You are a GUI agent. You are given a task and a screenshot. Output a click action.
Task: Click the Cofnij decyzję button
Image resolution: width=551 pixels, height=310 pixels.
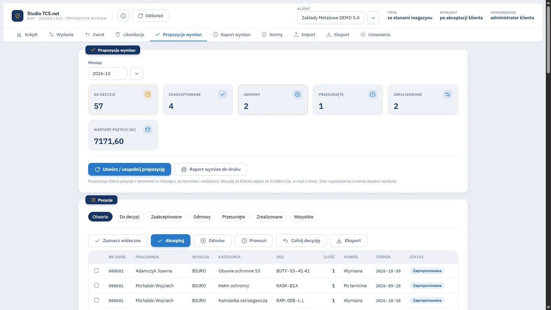click(301, 241)
